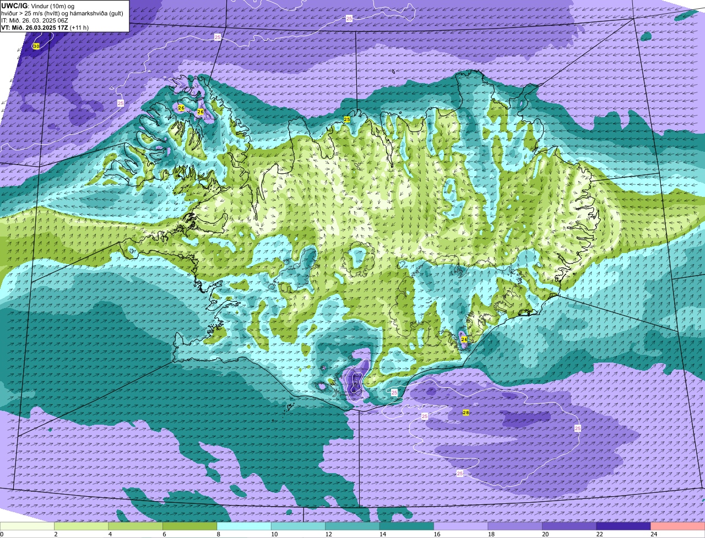Select the color swatch between 22 and 24
Viewport: 705px width, 538px height.
[x=624, y=526]
